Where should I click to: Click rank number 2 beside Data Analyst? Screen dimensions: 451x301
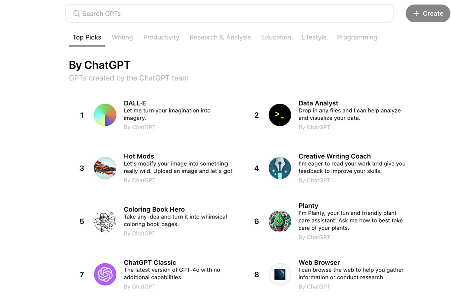[x=256, y=115]
